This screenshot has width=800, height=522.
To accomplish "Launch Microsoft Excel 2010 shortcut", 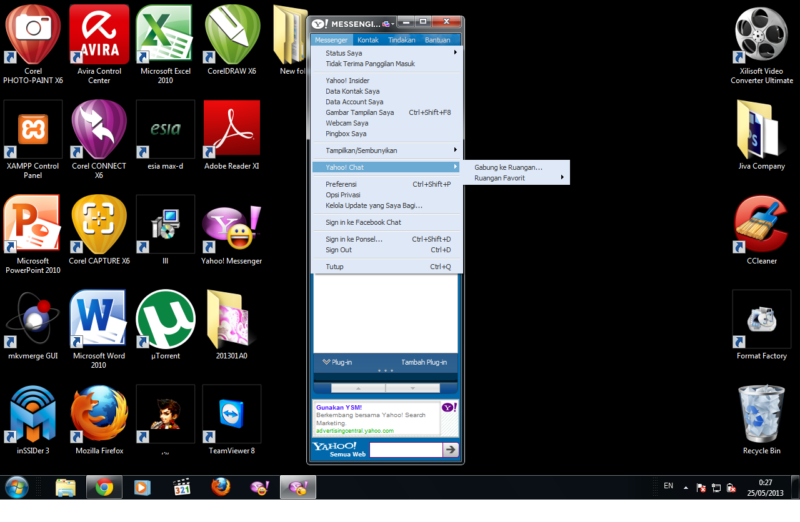I will (166, 43).
